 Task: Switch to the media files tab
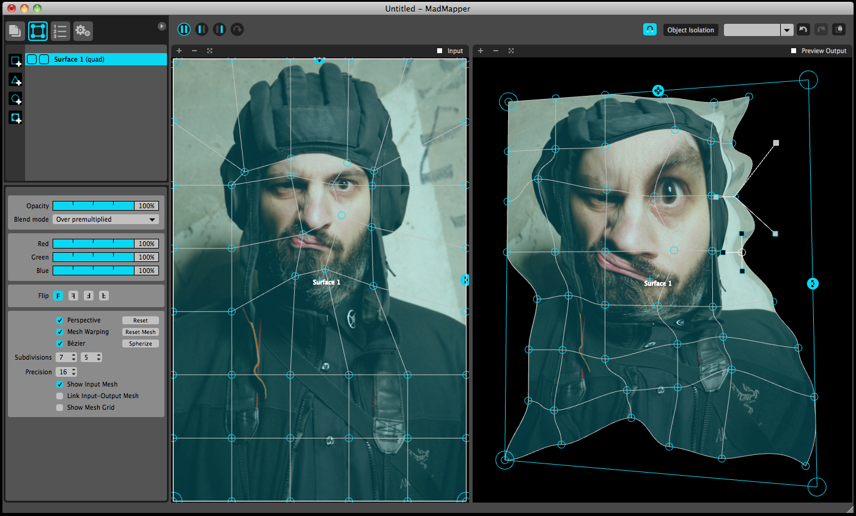tap(15, 31)
